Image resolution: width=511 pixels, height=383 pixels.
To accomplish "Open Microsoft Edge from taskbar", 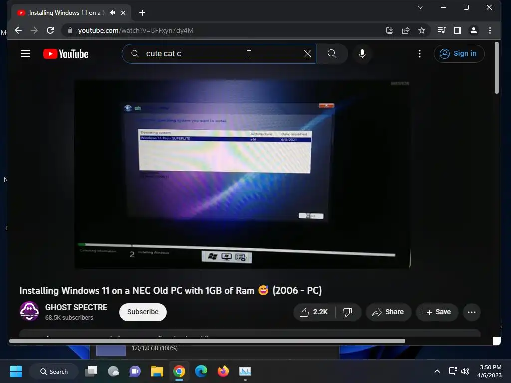I will click(x=201, y=371).
